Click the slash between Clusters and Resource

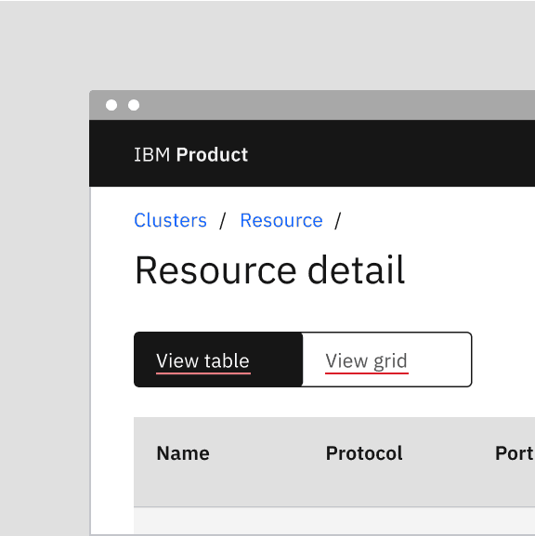pyautogui.click(x=223, y=221)
